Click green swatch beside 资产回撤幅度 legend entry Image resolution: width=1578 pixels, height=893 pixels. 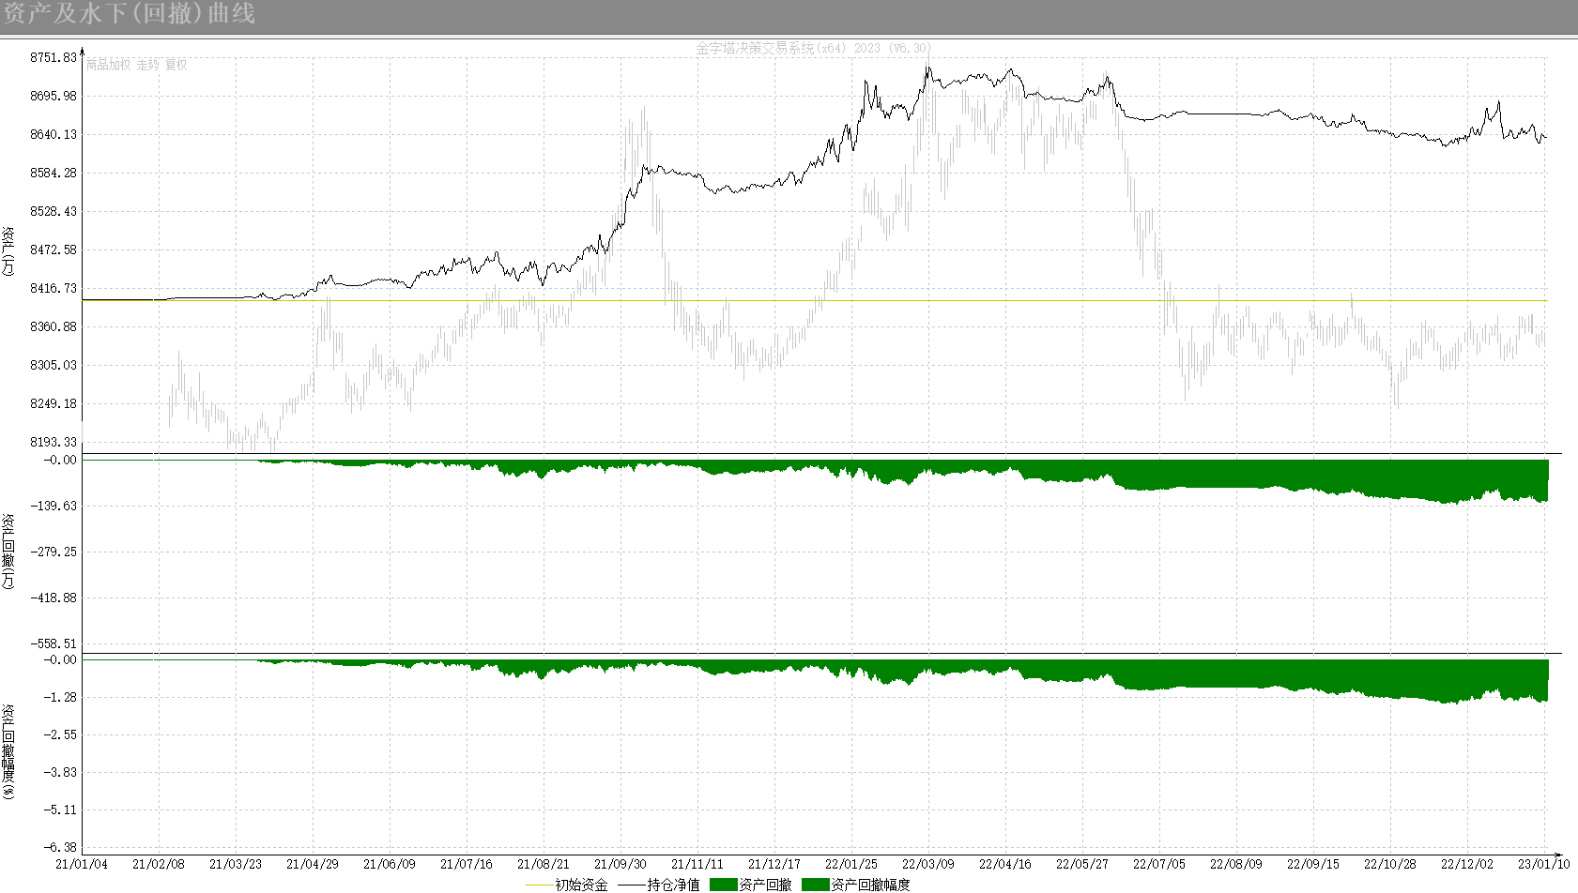point(815,885)
